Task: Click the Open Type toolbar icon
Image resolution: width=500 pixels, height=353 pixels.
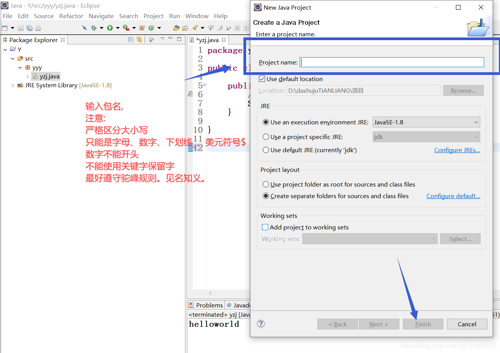Action: [x=176, y=28]
